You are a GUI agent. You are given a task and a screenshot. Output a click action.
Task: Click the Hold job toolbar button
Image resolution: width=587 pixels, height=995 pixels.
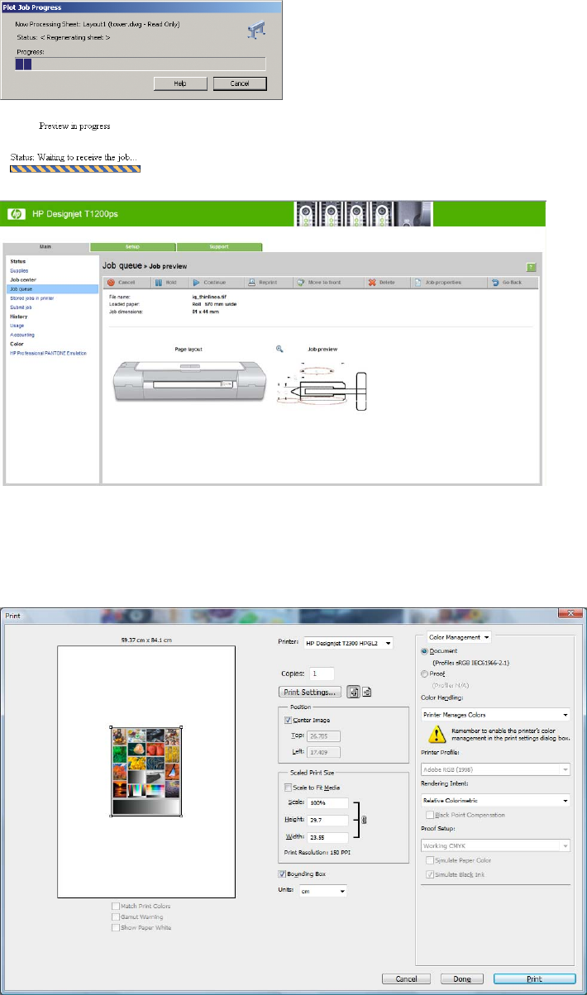click(168, 283)
